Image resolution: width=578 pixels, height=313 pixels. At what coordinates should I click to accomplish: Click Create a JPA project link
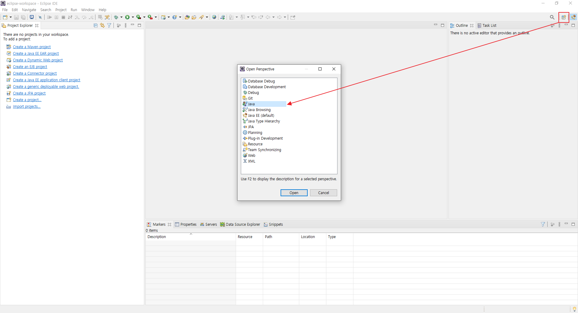pos(29,93)
